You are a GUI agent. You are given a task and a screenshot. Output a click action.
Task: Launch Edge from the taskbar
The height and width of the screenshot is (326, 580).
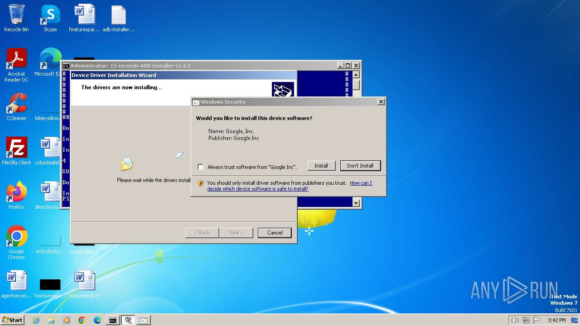pos(97,320)
